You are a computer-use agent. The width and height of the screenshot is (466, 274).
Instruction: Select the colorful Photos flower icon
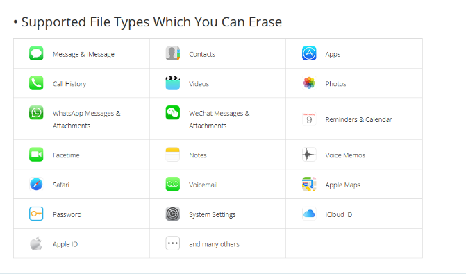coord(309,83)
